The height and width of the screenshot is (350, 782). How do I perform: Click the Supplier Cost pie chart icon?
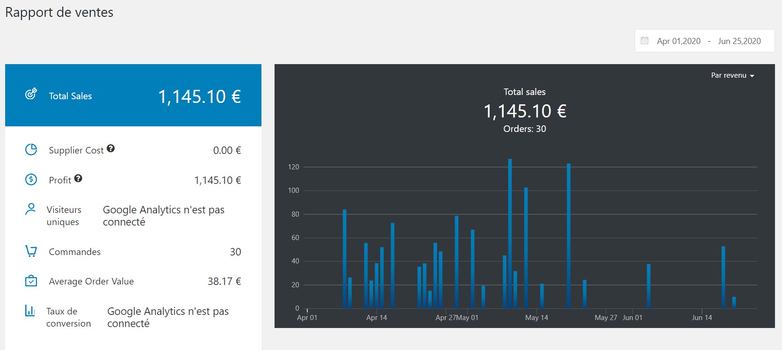[x=31, y=150]
